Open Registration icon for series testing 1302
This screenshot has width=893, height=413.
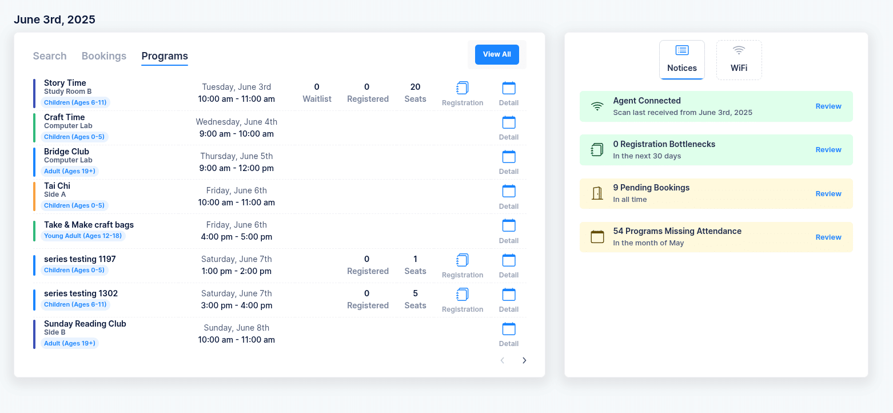pyautogui.click(x=463, y=294)
